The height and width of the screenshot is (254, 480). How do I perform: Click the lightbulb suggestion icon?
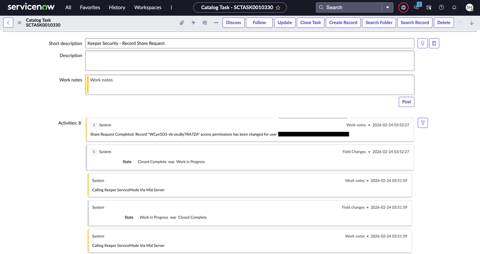point(422,43)
